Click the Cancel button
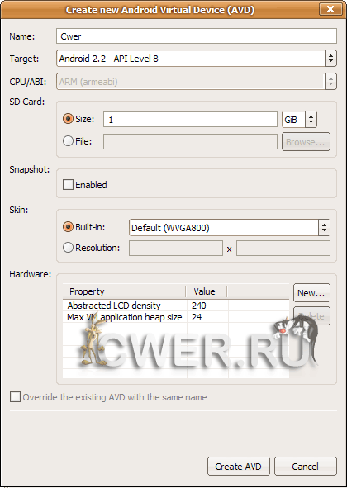Screen dimensions: 347x488 pos(305,467)
